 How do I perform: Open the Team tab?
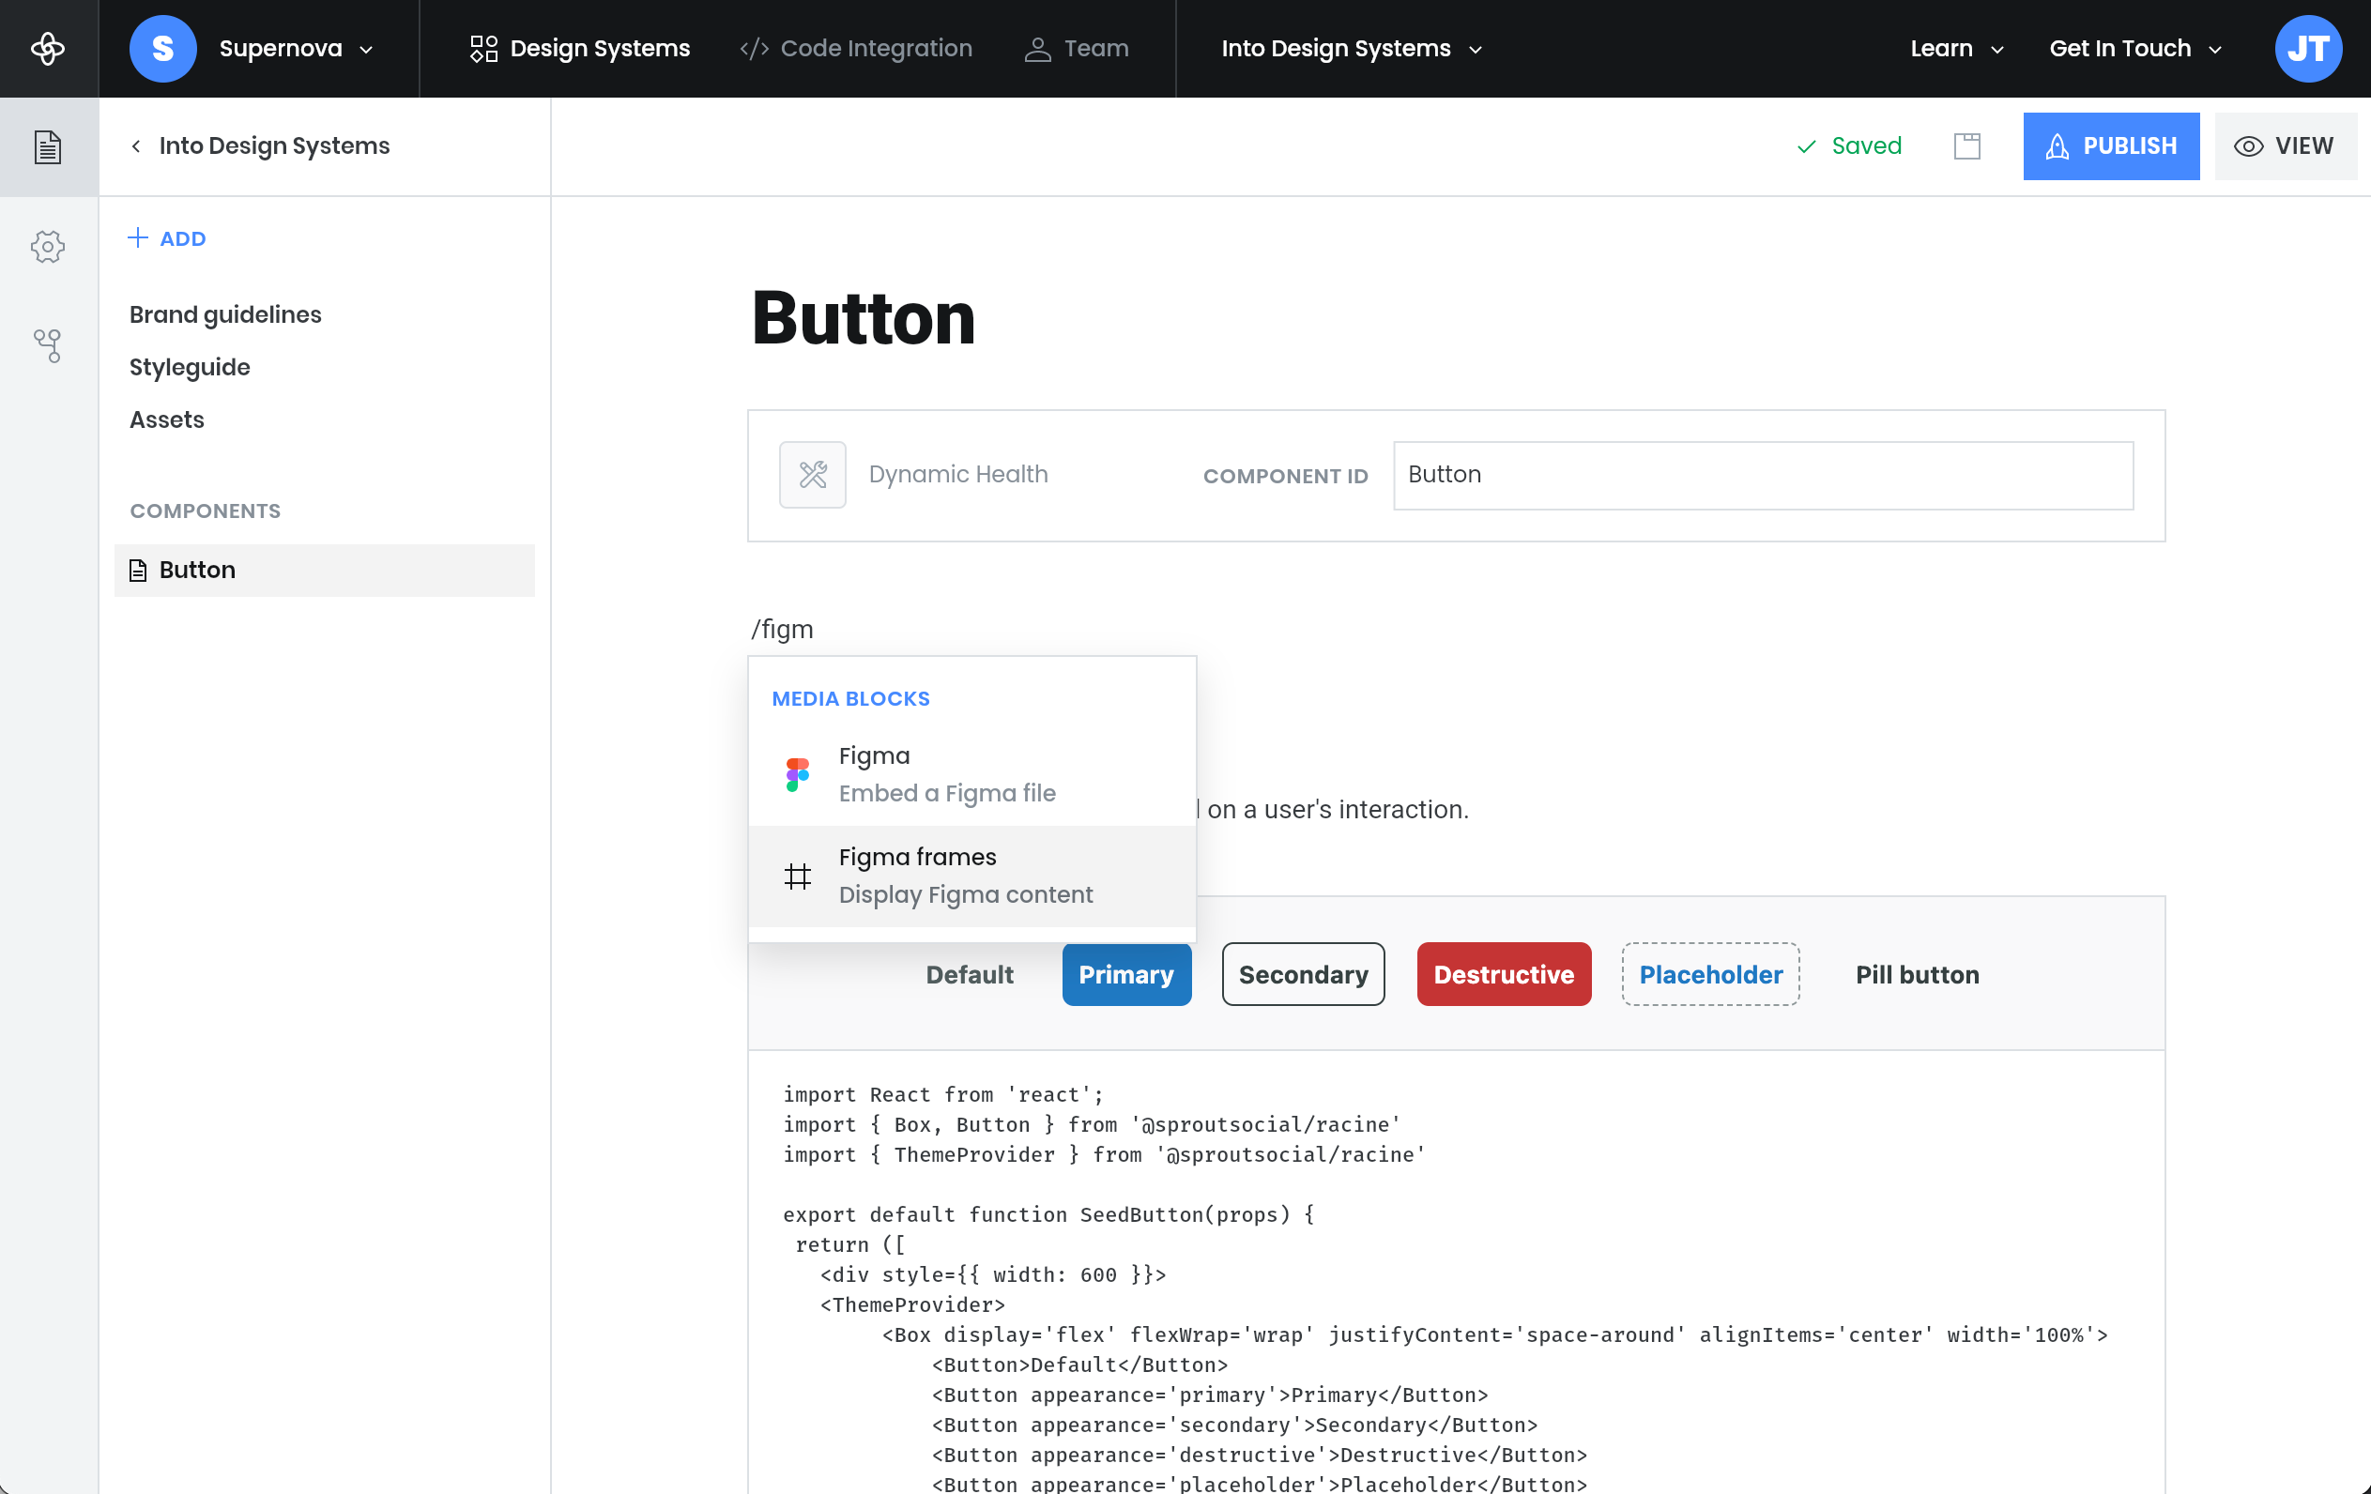[1077, 48]
